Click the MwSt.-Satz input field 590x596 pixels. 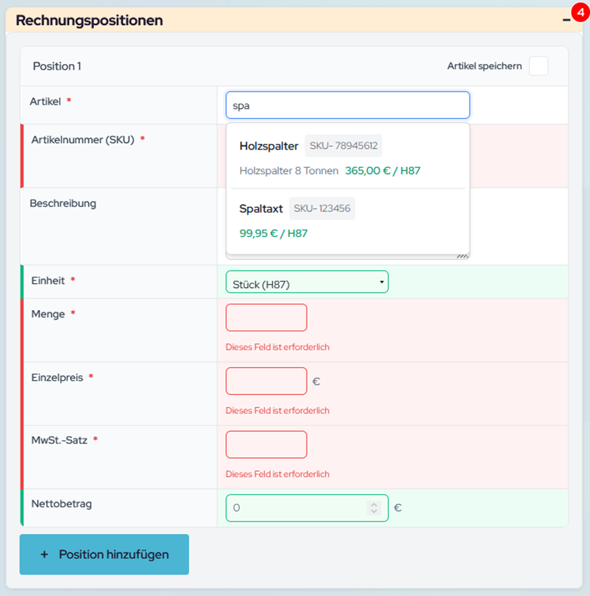(266, 444)
